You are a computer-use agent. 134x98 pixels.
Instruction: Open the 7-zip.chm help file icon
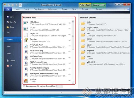tap(26, 40)
